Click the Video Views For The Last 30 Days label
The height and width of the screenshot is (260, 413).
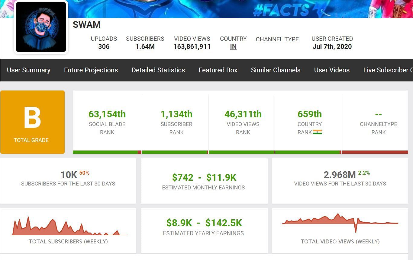340,184
